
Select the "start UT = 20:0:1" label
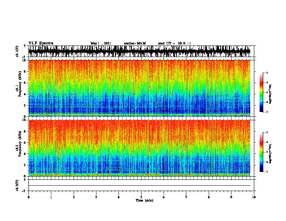(x=174, y=43)
